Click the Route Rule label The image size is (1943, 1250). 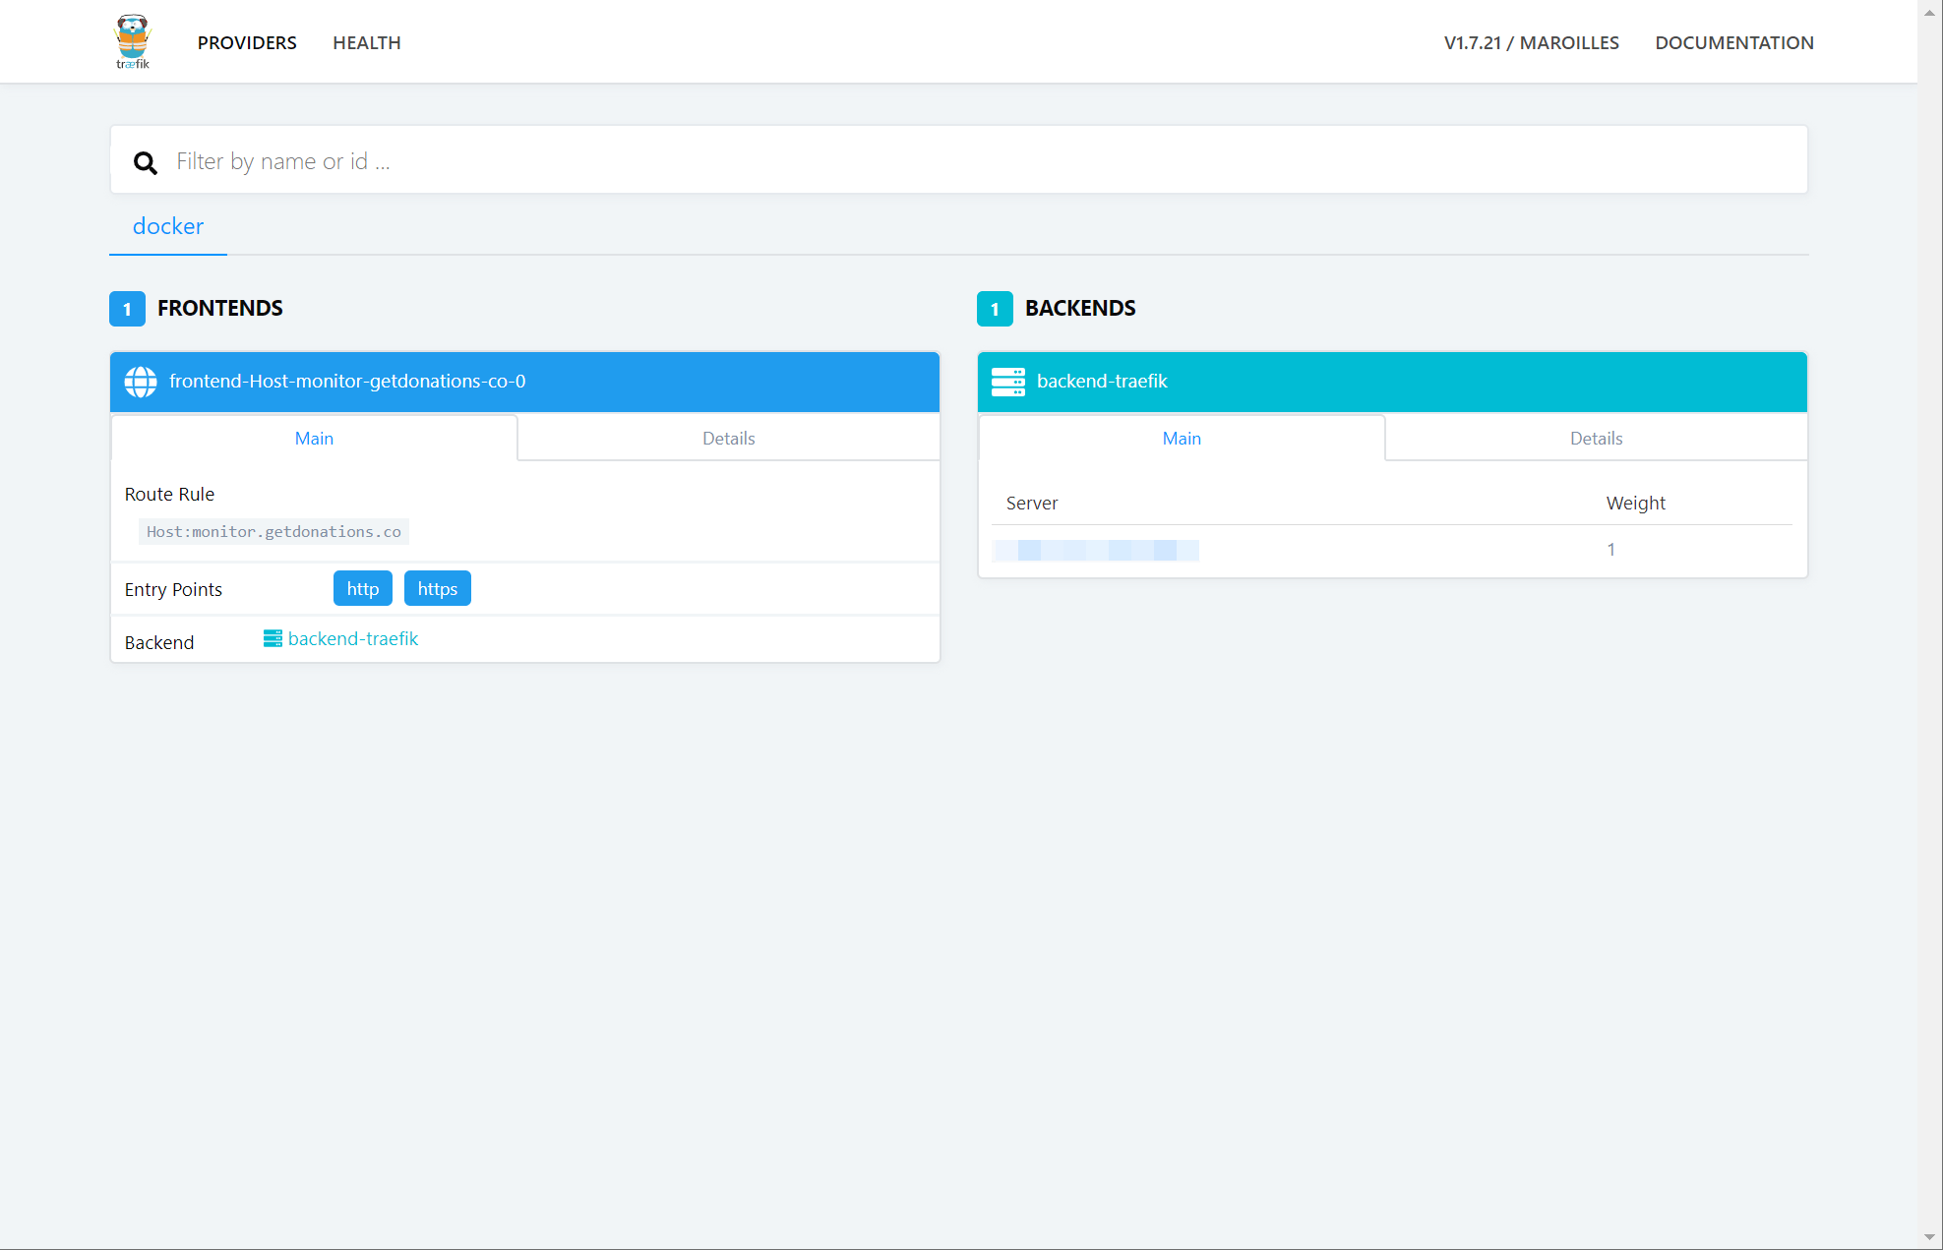coord(169,495)
